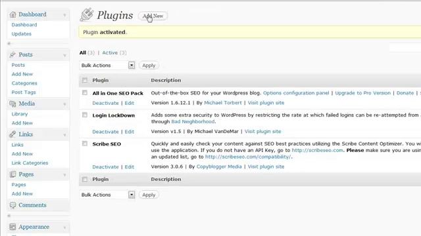Open the Bad Neighborhood link
The height and width of the screenshot is (236, 421).
[x=193, y=121]
